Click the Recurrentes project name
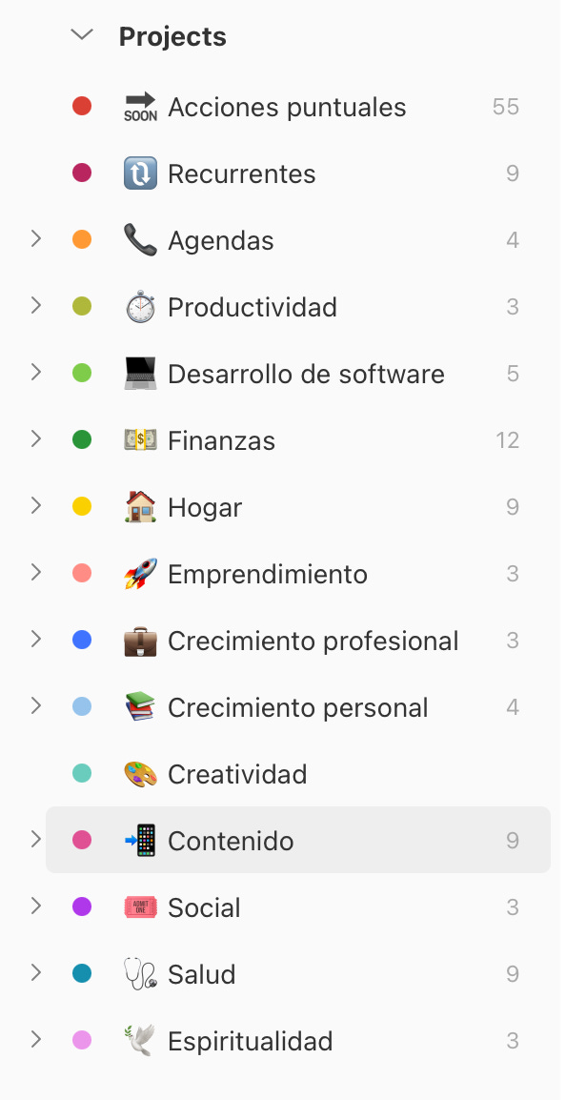This screenshot has height=1100, width=566. [242, 173]
